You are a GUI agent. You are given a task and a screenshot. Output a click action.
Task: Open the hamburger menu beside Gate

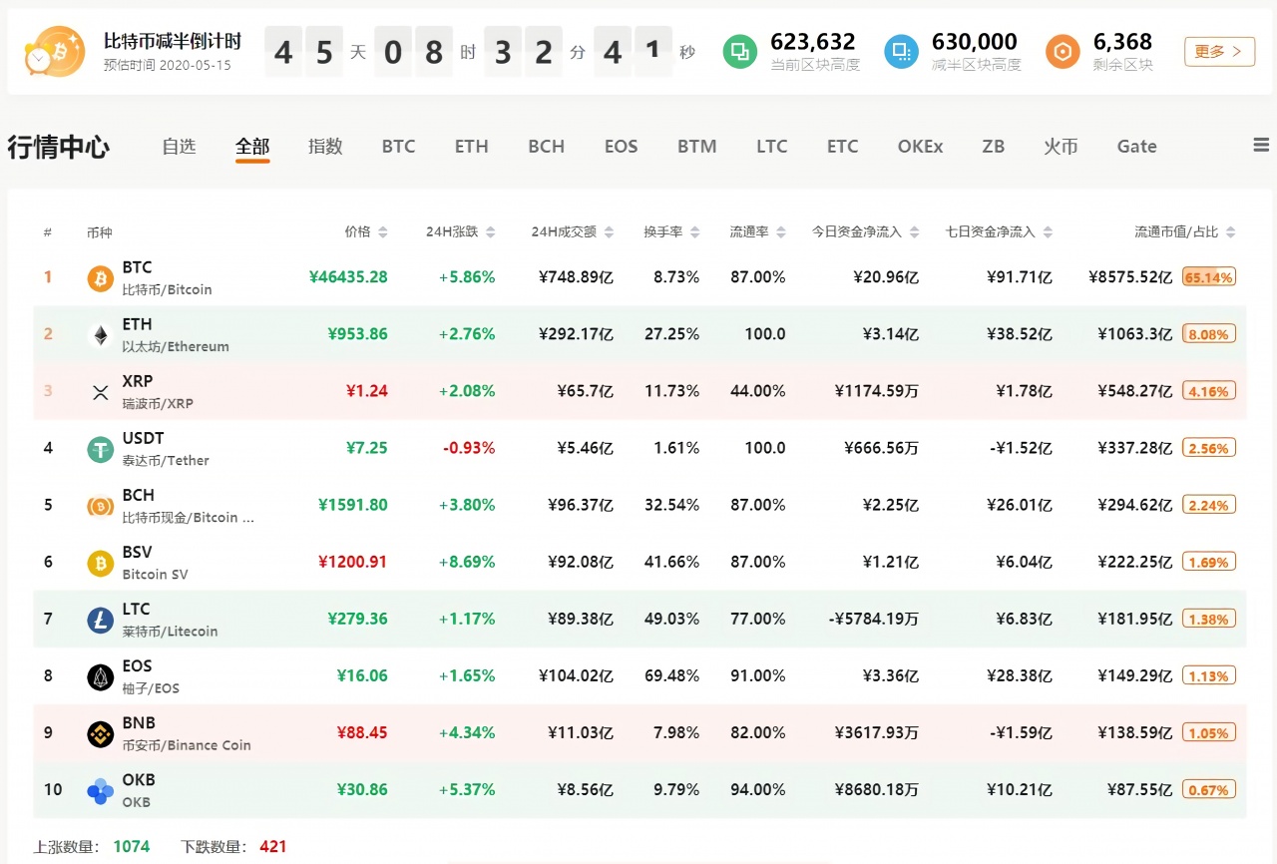tap(1261, 146)
